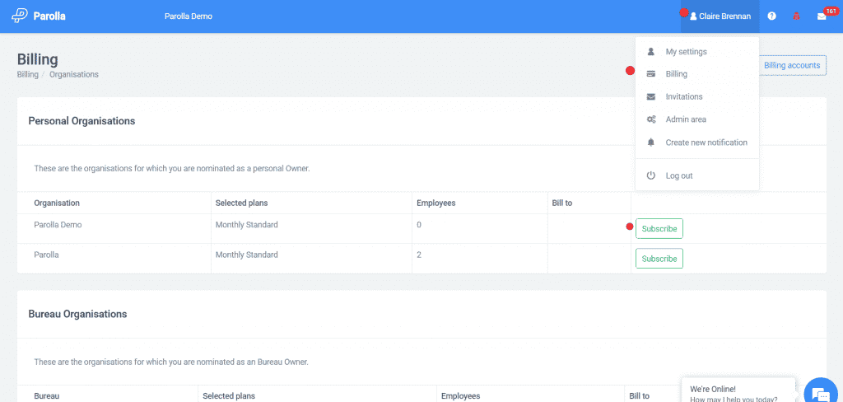Select Create new notification item
Screen dimensions: 843x402
[696, 143]
